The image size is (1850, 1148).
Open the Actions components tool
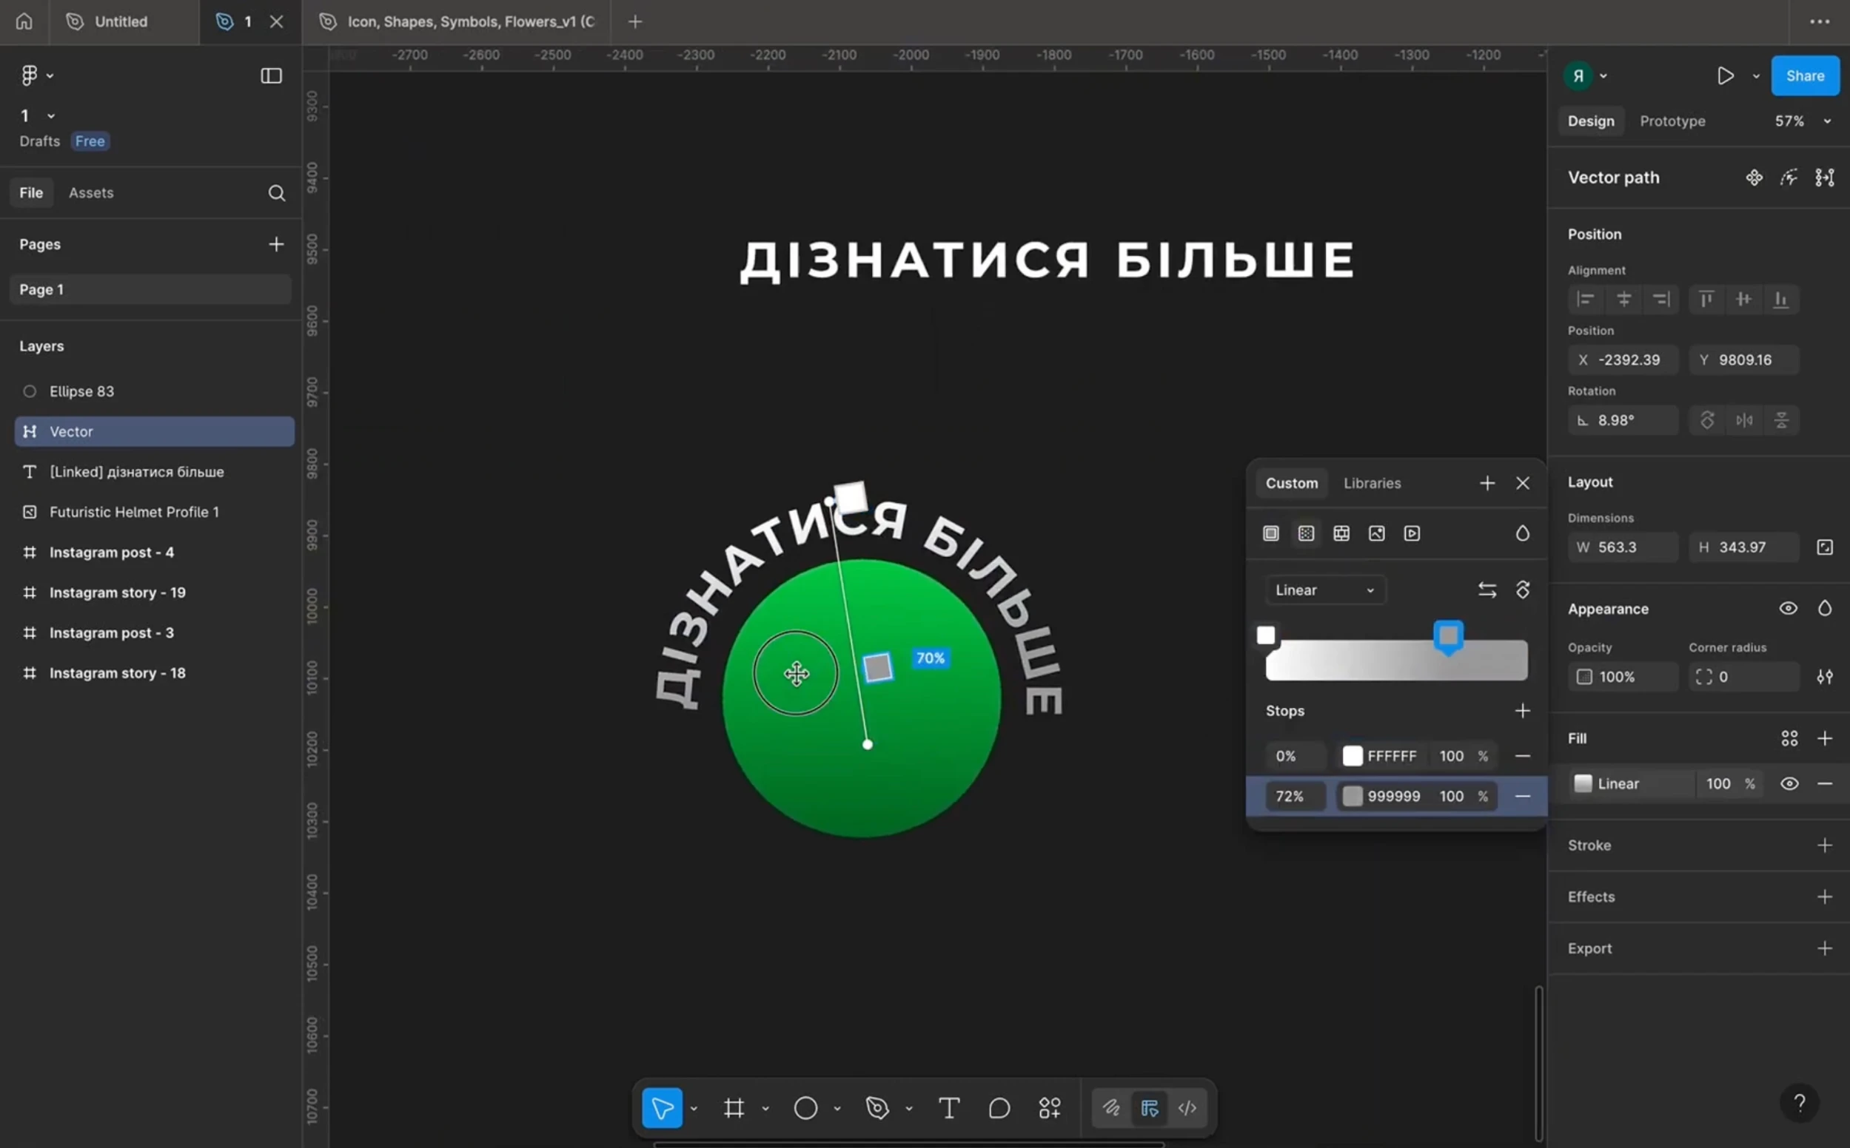tap(1049, 1108)
